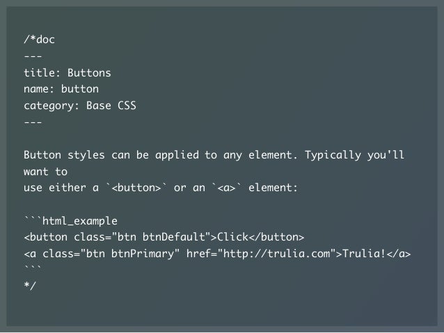This screenshot has height=333, width=444.
Task: Click the `<a>` inline code text
Action: click(227, 188)
